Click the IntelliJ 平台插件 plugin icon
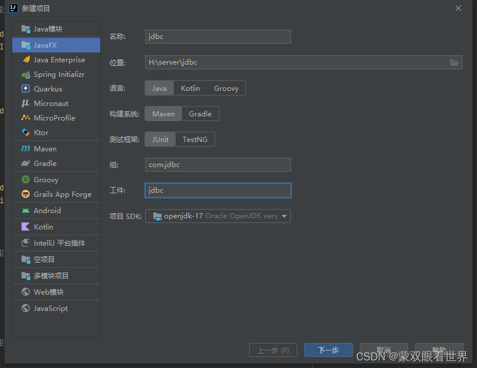Screen dimensions: 477x368 click(x=26, y=243)
